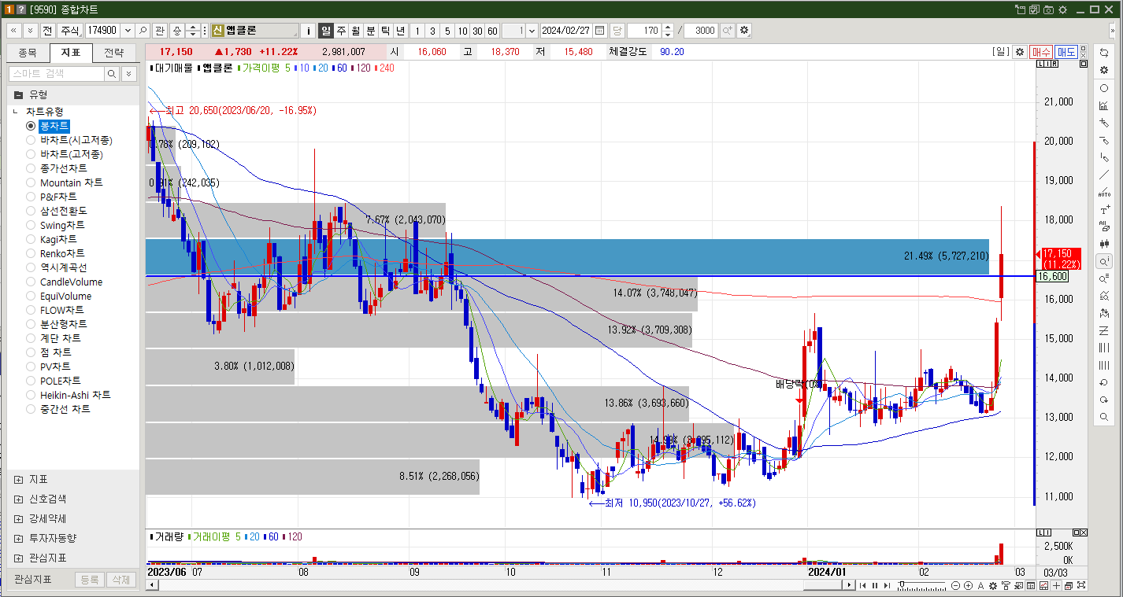Choose the 종가선차트 radio option

[31, 168]
